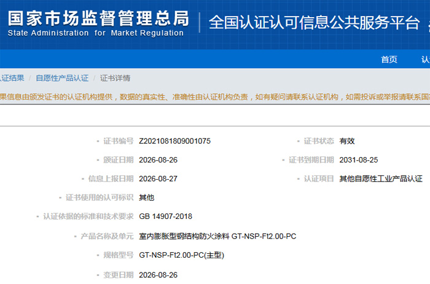The height and width of the screenshot is (284, 430).
Task: Select product name 室内膨胀型钢结构防火涂料 GT-NSP-Ft2.00-PC
Action: pos(217,236)
